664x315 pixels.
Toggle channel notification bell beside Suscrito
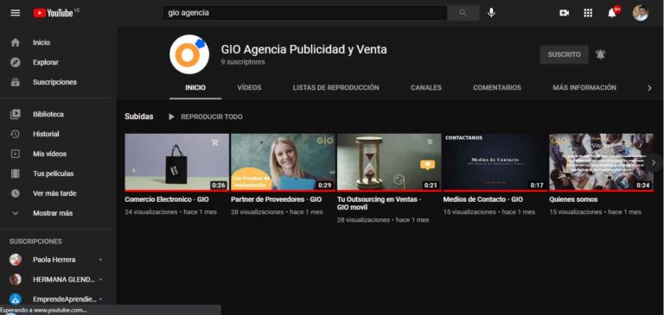pos(601,54)
